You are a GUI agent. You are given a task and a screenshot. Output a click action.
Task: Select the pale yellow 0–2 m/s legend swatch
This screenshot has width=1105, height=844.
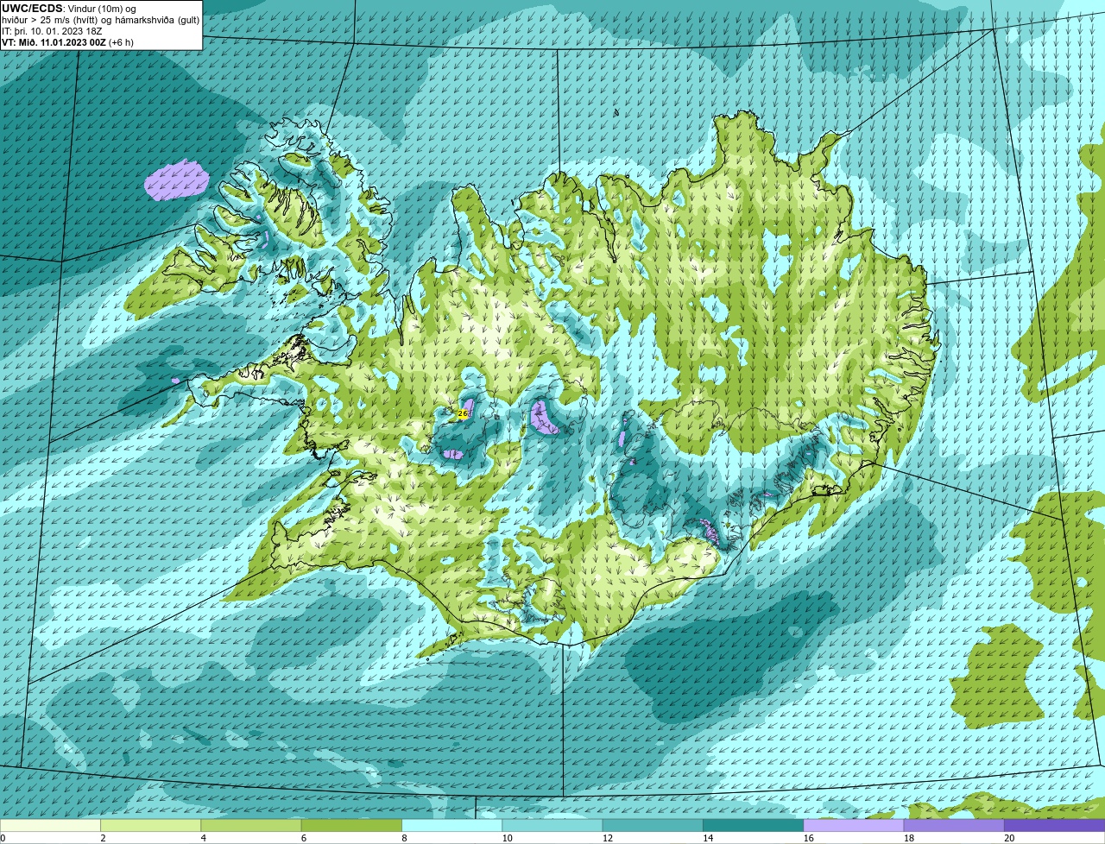(50, 825)
